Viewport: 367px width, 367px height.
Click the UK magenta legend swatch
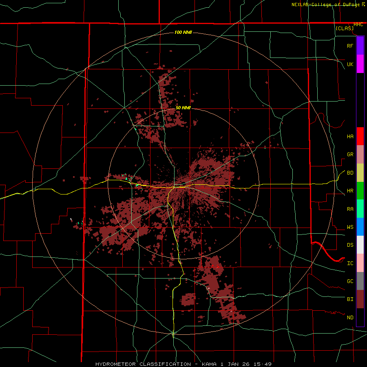coord(360,64)
